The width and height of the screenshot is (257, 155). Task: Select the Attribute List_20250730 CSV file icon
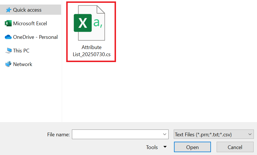[89, 23]
